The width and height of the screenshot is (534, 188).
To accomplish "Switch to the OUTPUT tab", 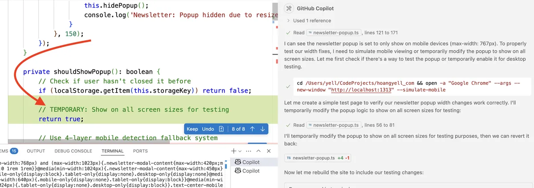I will coord(36,151).
